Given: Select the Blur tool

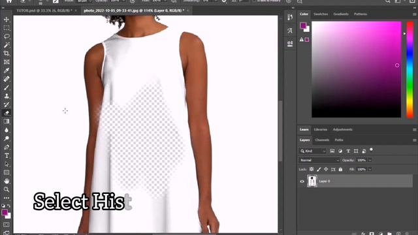Looking at the screenshot, I should pos(7,130).
